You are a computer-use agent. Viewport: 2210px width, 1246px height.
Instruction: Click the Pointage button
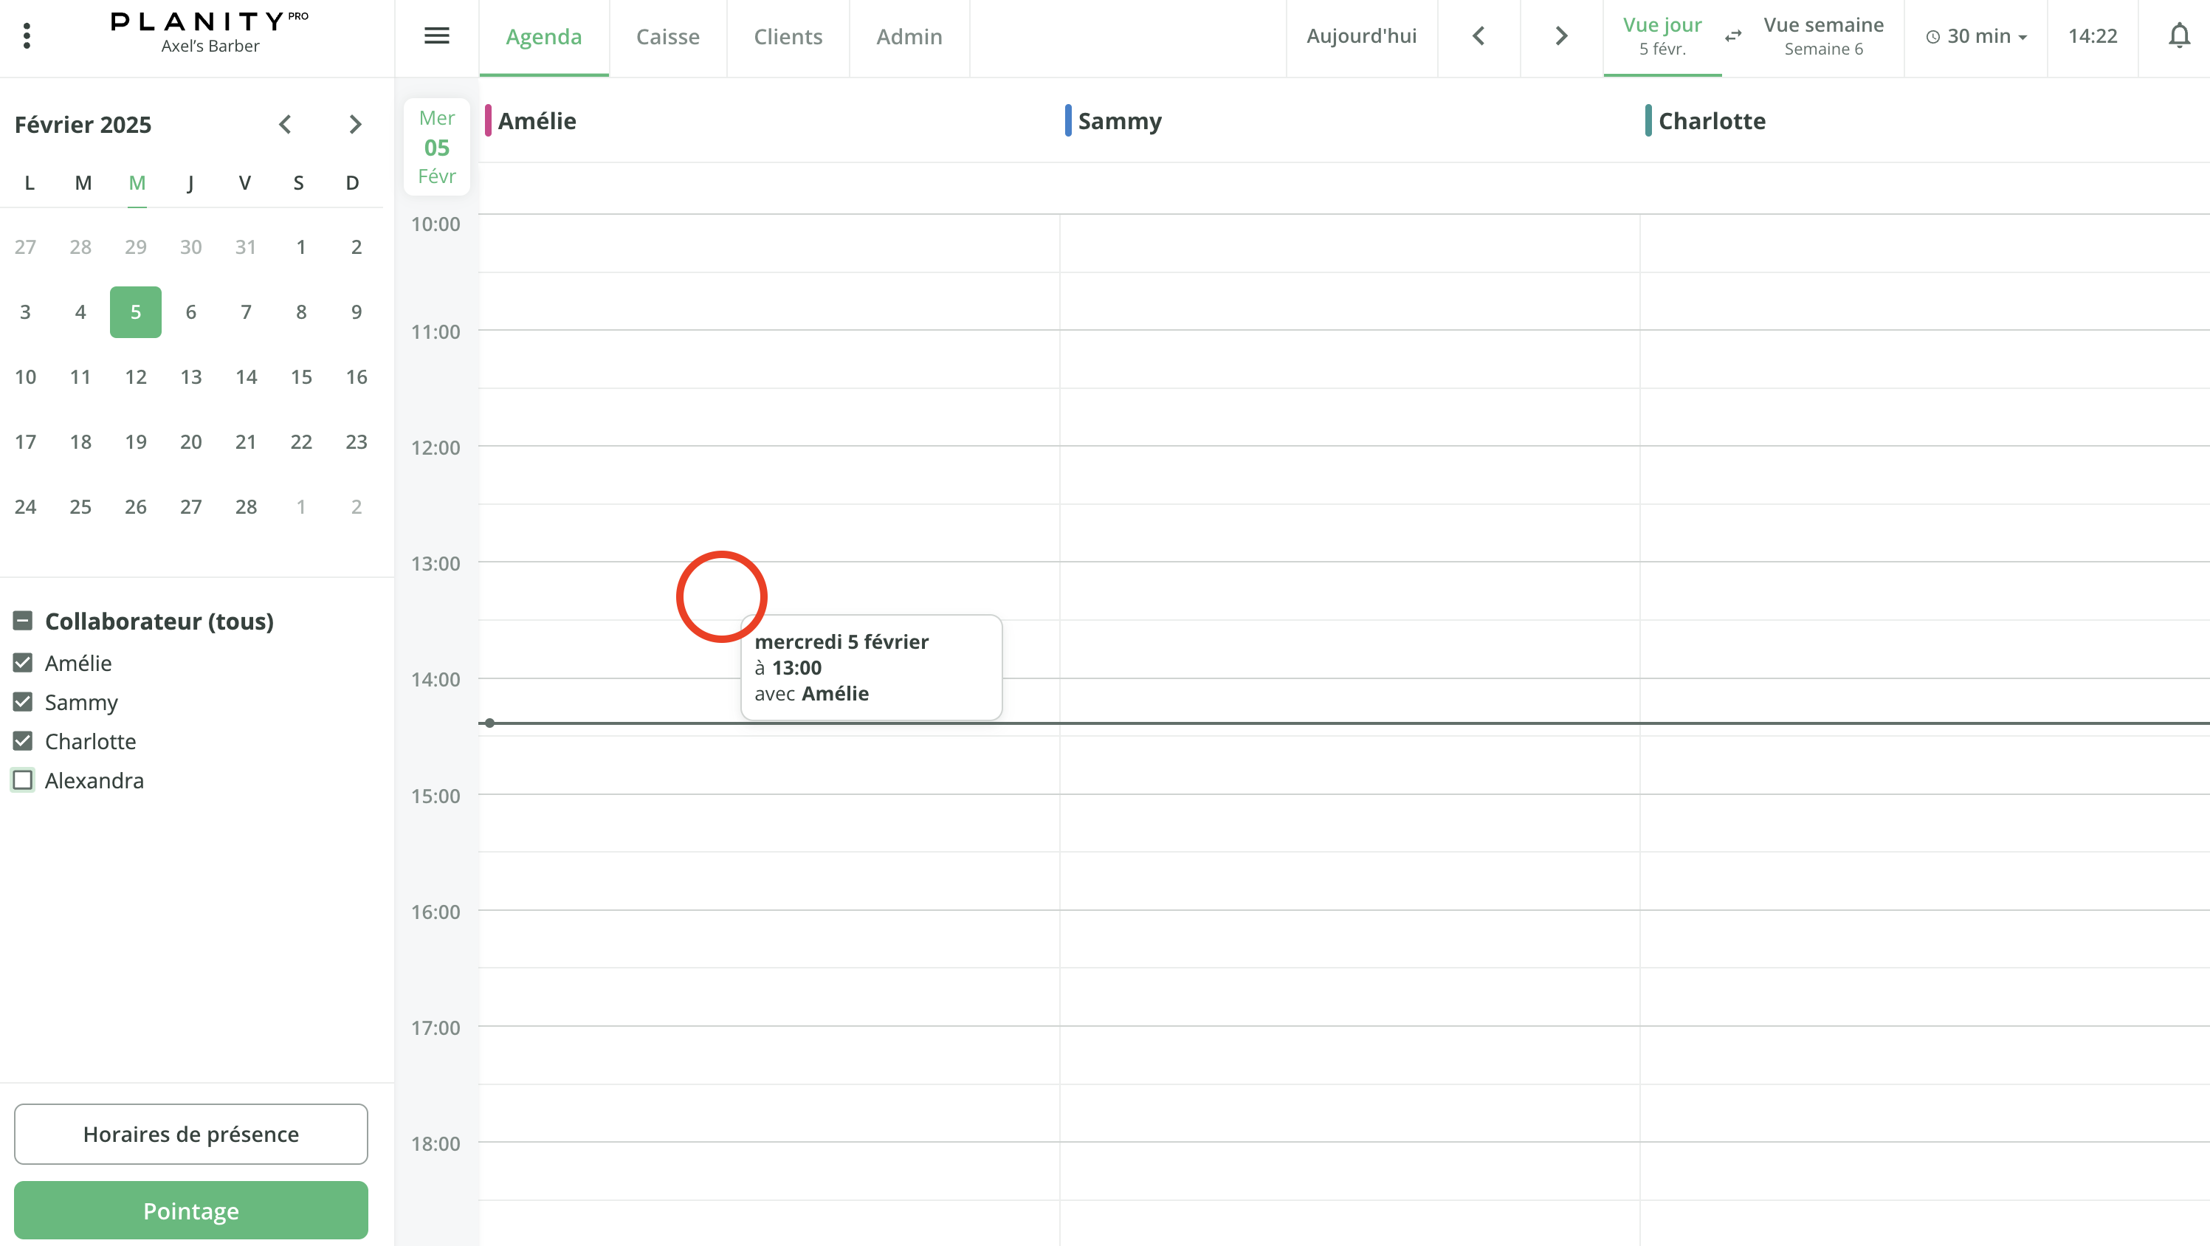(x=190, y=1210)
